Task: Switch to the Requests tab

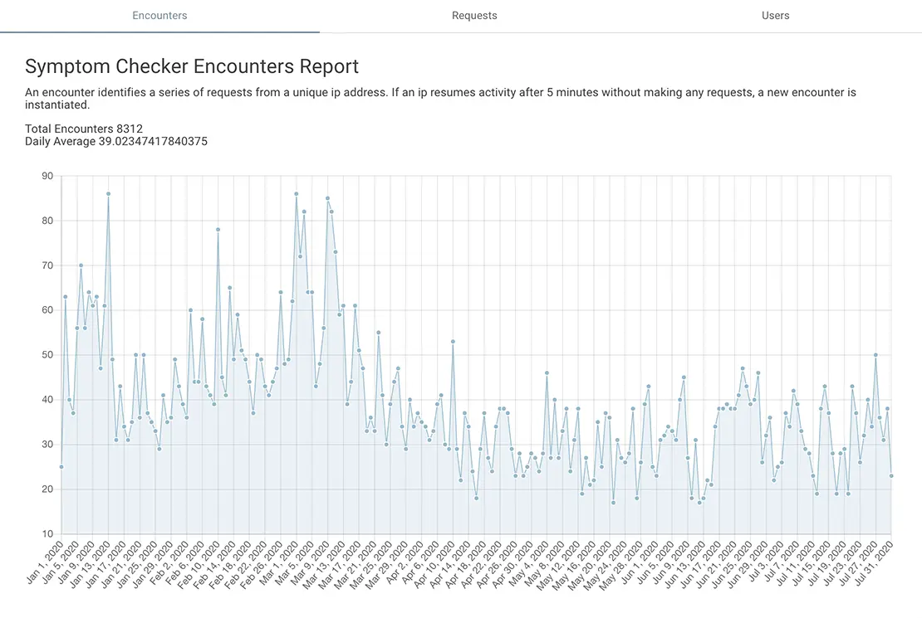Action: point(474,15)
